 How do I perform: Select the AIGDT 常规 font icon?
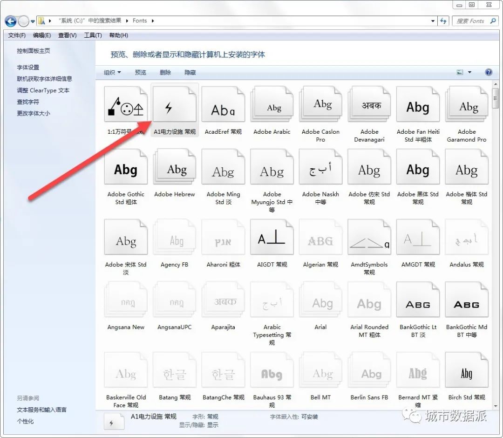click(x=272, y=237)
